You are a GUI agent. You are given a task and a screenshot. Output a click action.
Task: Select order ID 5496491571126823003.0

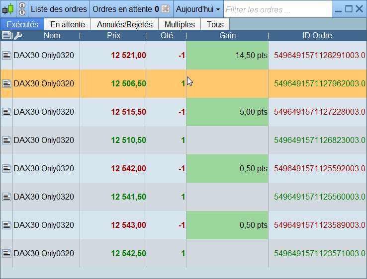click(319, 140)
